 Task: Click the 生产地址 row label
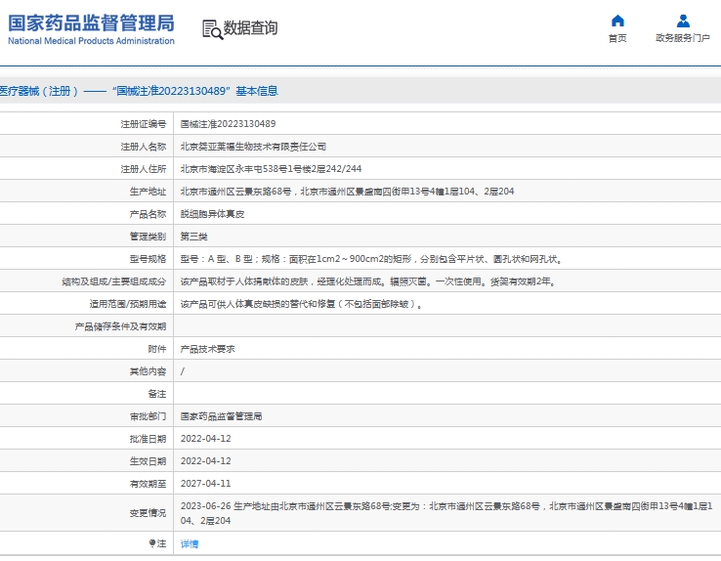[x=148, y=192]
